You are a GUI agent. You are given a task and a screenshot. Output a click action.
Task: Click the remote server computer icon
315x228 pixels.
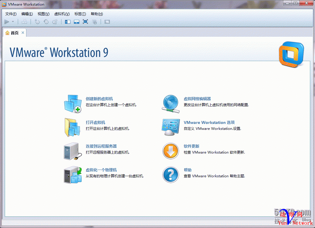click(73, 151)
